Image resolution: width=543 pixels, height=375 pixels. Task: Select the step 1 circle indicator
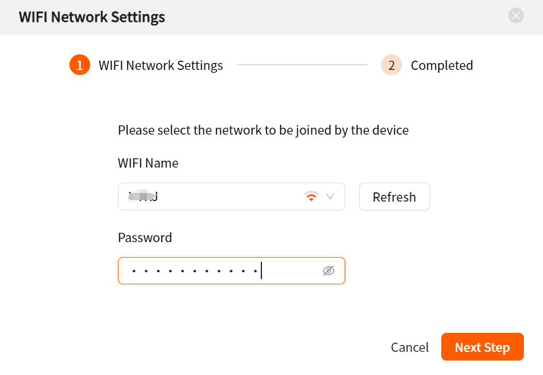(80, 65)
